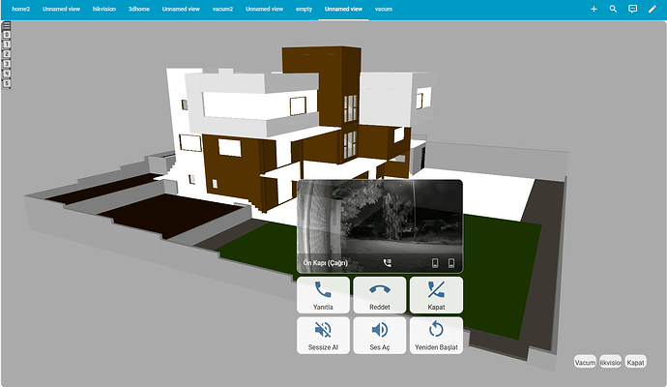Screen dimensions: 667x387
Task: Restart using Yeniden Başlat button
Action: pyautogui.click(x=436, y=336)
